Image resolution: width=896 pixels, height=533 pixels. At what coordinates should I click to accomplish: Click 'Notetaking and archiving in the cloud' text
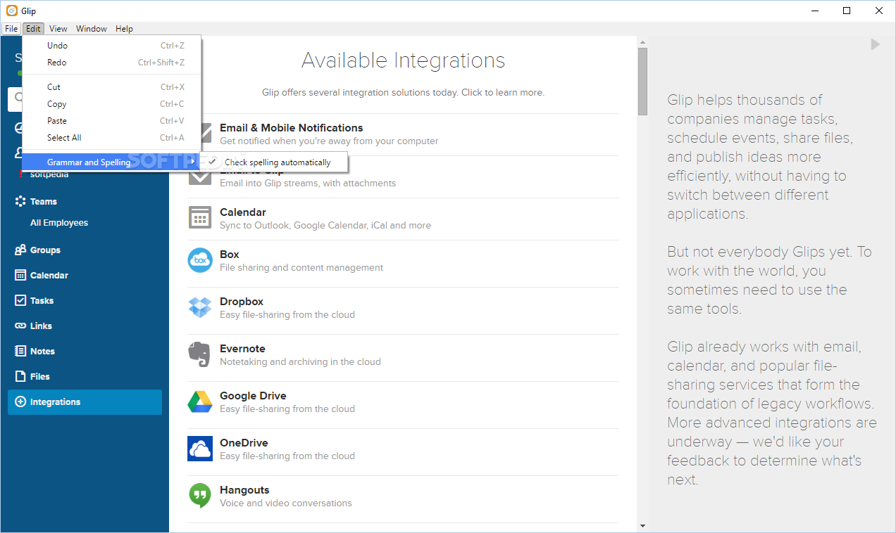(x=300, y=362)
